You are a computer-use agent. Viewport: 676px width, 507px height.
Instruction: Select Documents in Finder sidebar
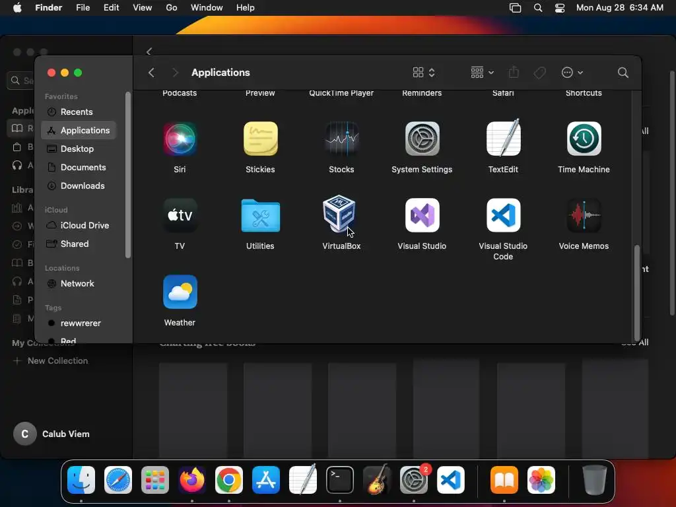[x=79, y=167]
